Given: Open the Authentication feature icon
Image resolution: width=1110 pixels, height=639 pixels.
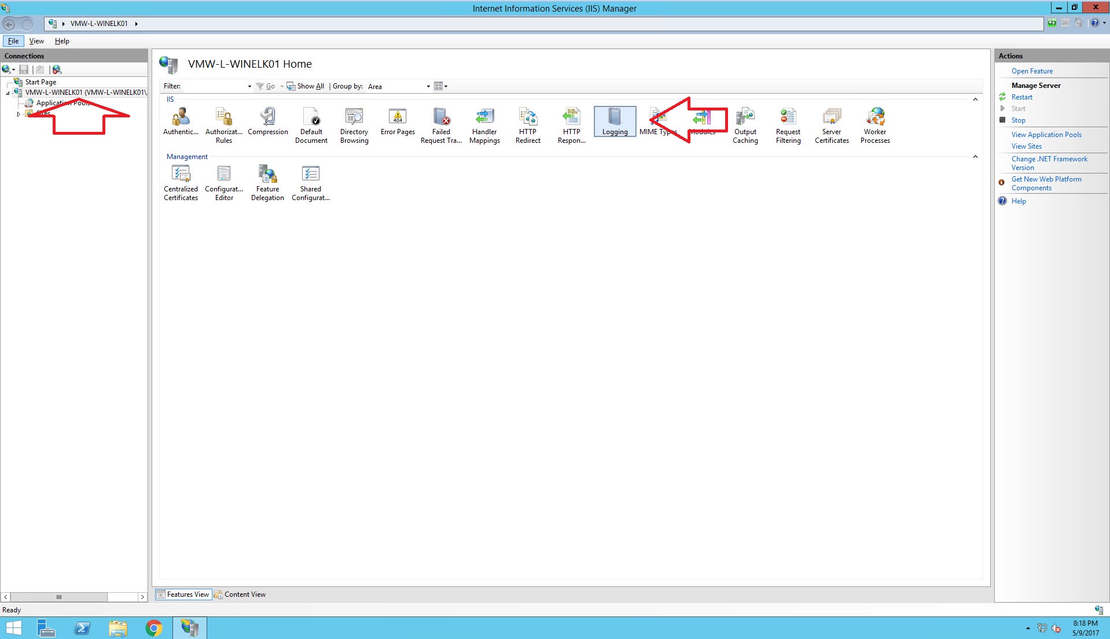Looking at the screenshot, I should [181, 121].
